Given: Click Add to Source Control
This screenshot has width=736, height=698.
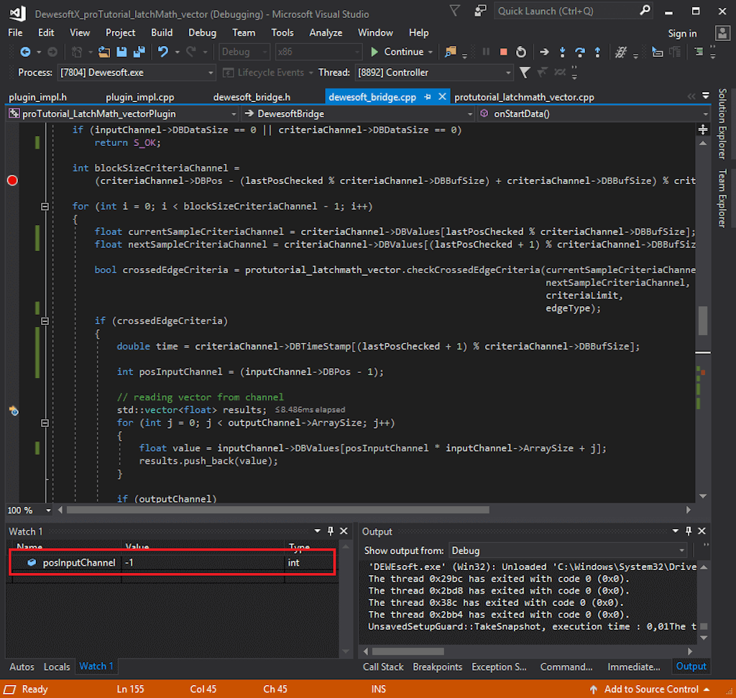Looking at the screenshot, I should click(651, 689).
